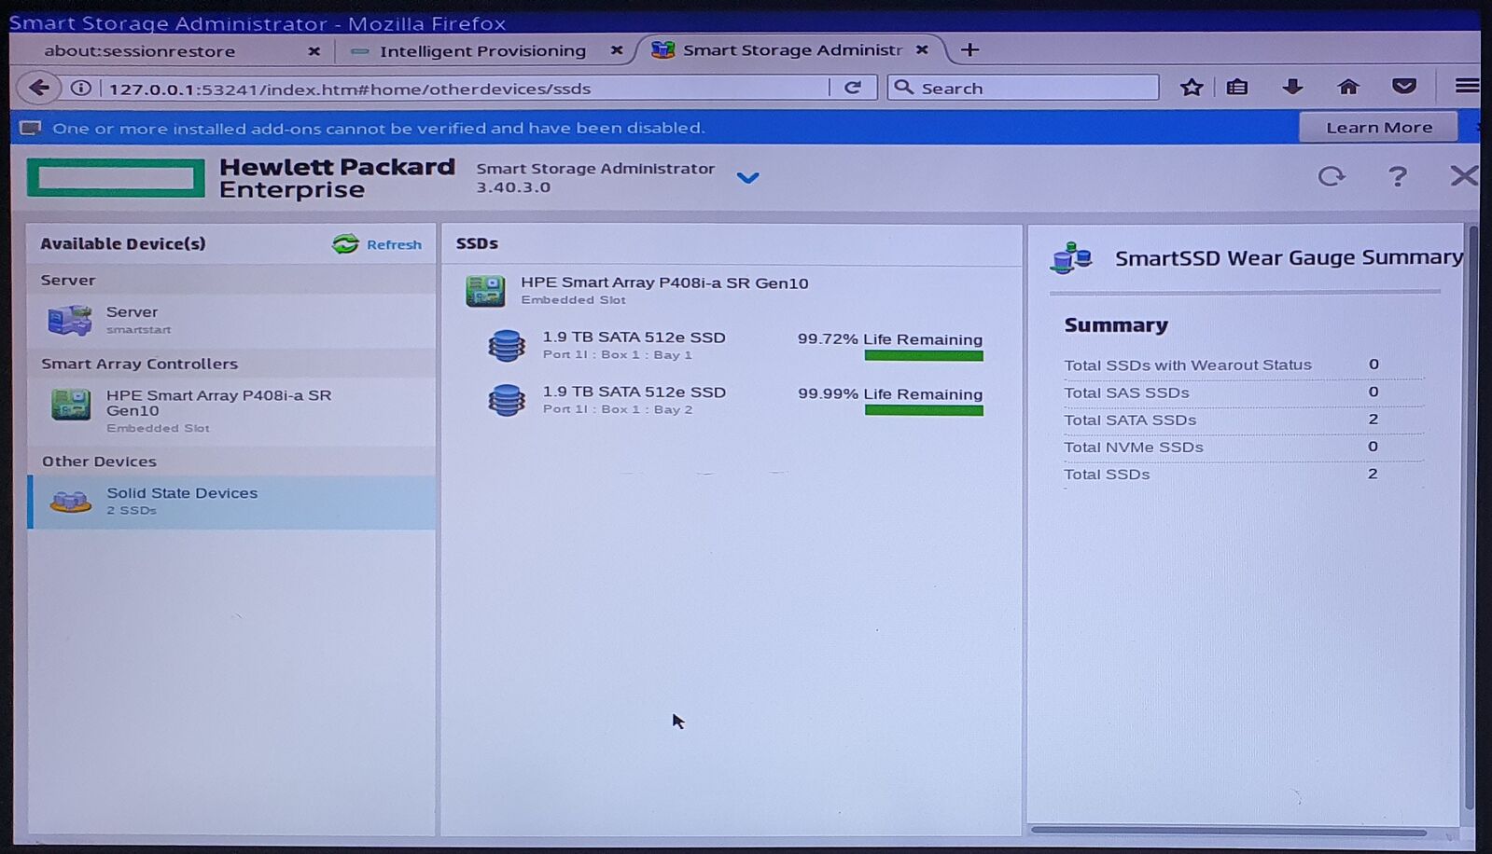Switch to the about:sessionrestore tab
The image size is (1492, 854).
click(x=140, y=51)
